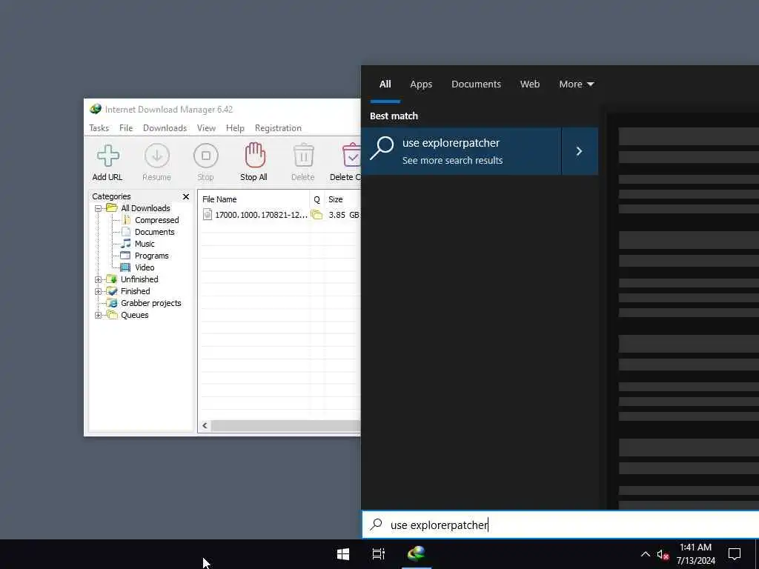Click the Windows Start button
Image resolution: width=759 pixels, height=569 pixels.
[343, 554]
